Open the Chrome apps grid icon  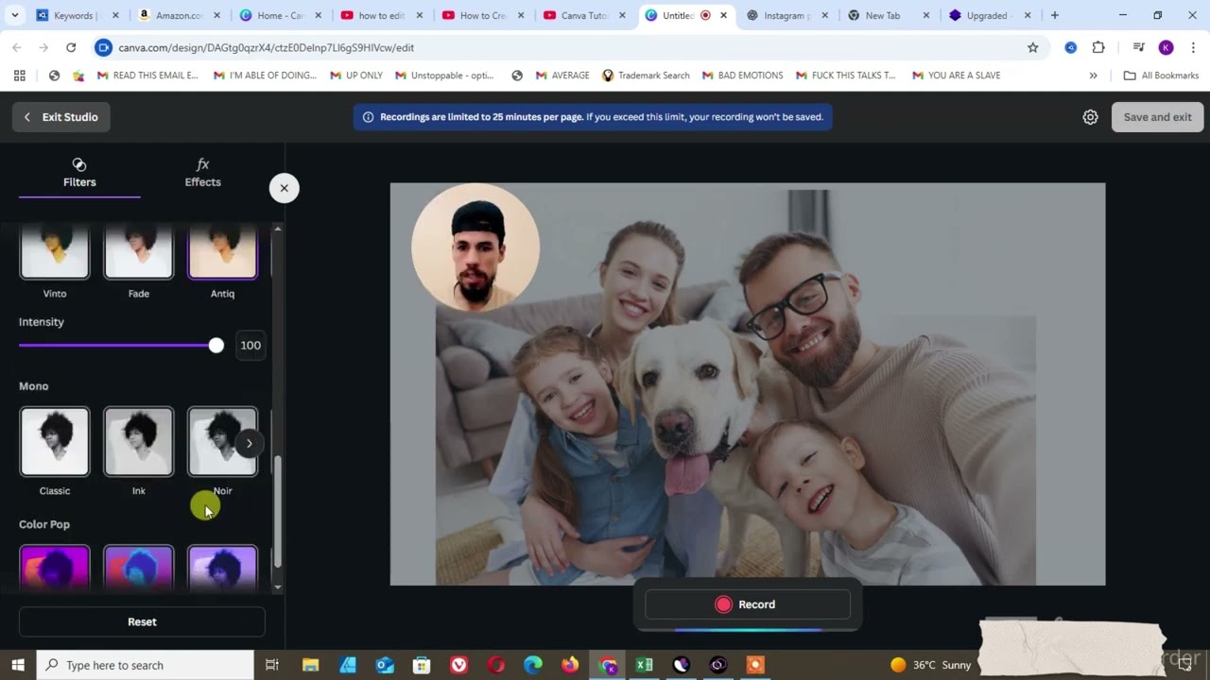(19, 76)
